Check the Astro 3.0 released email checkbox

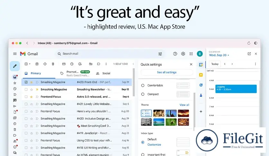[x=26, y=97]
